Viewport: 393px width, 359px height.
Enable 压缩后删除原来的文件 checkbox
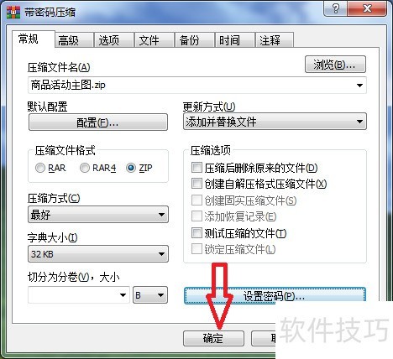point(196,168)
